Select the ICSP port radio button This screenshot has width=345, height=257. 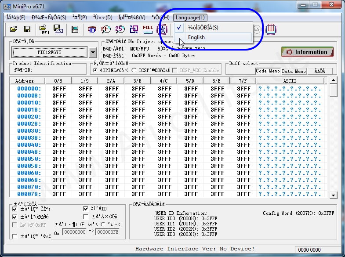134,70
